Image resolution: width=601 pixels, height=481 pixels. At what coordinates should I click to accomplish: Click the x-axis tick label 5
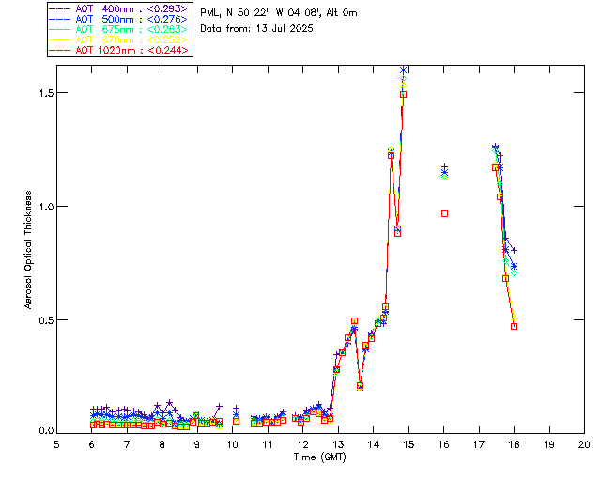click(56, 443)
